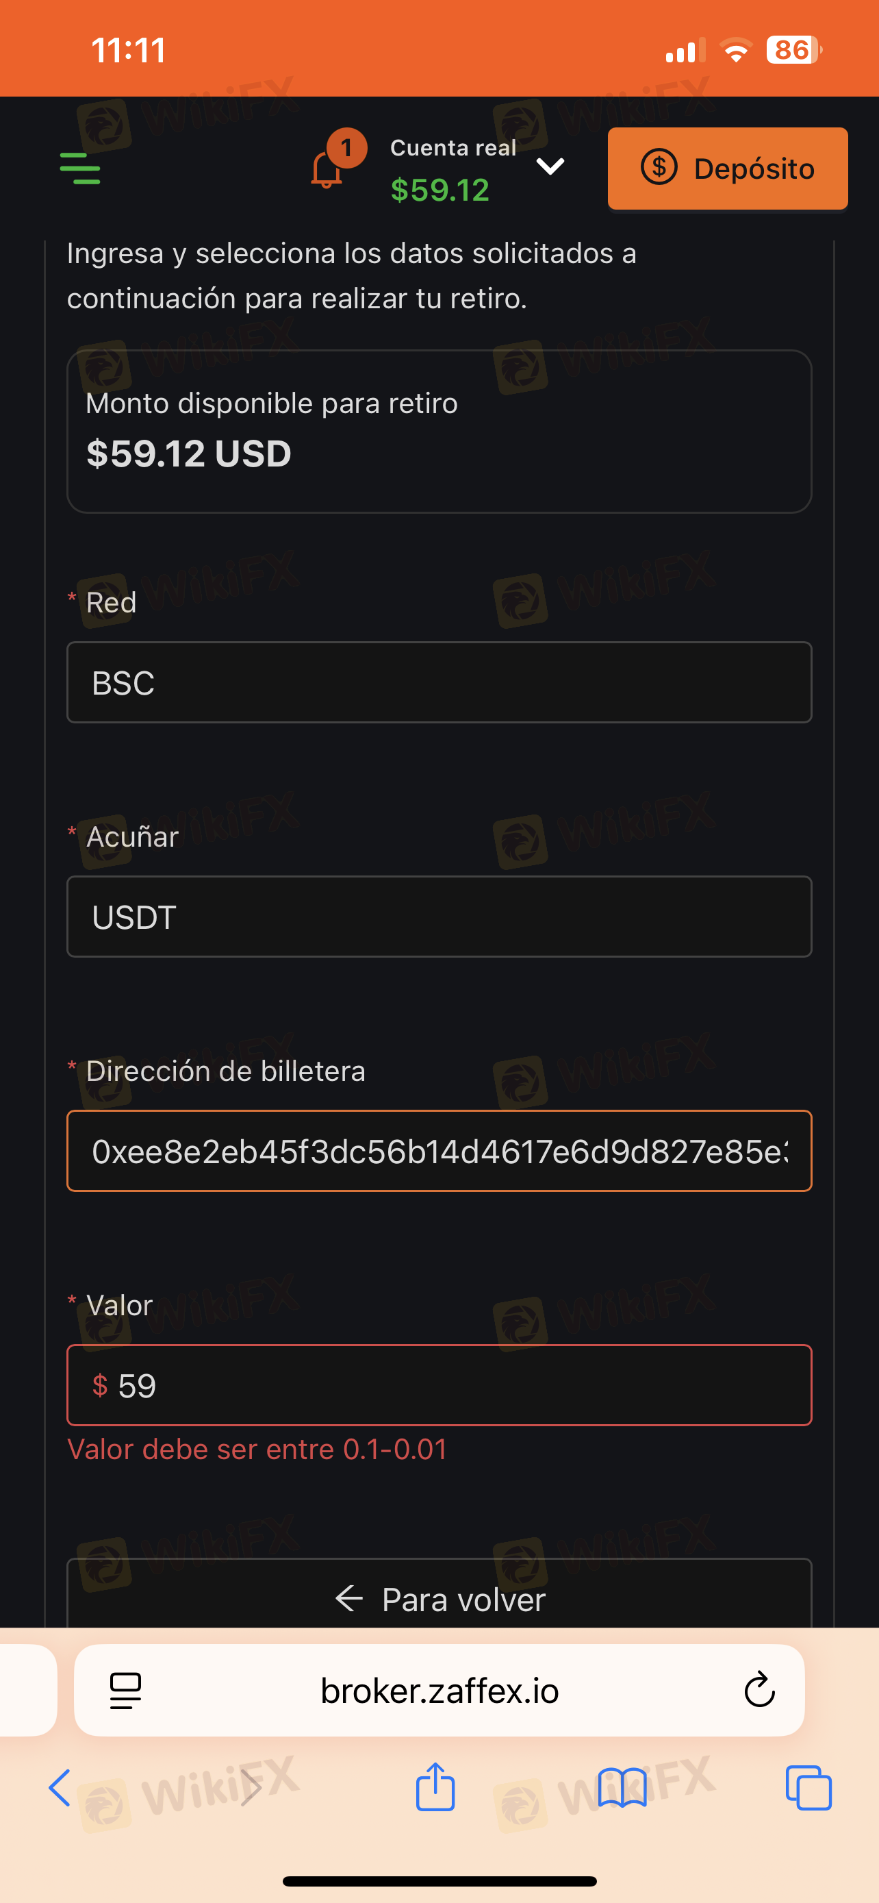Viewport: 879px width, 1903px height.
Task: Tap the Safari page format icon
Action: (x=125, y=1690)
